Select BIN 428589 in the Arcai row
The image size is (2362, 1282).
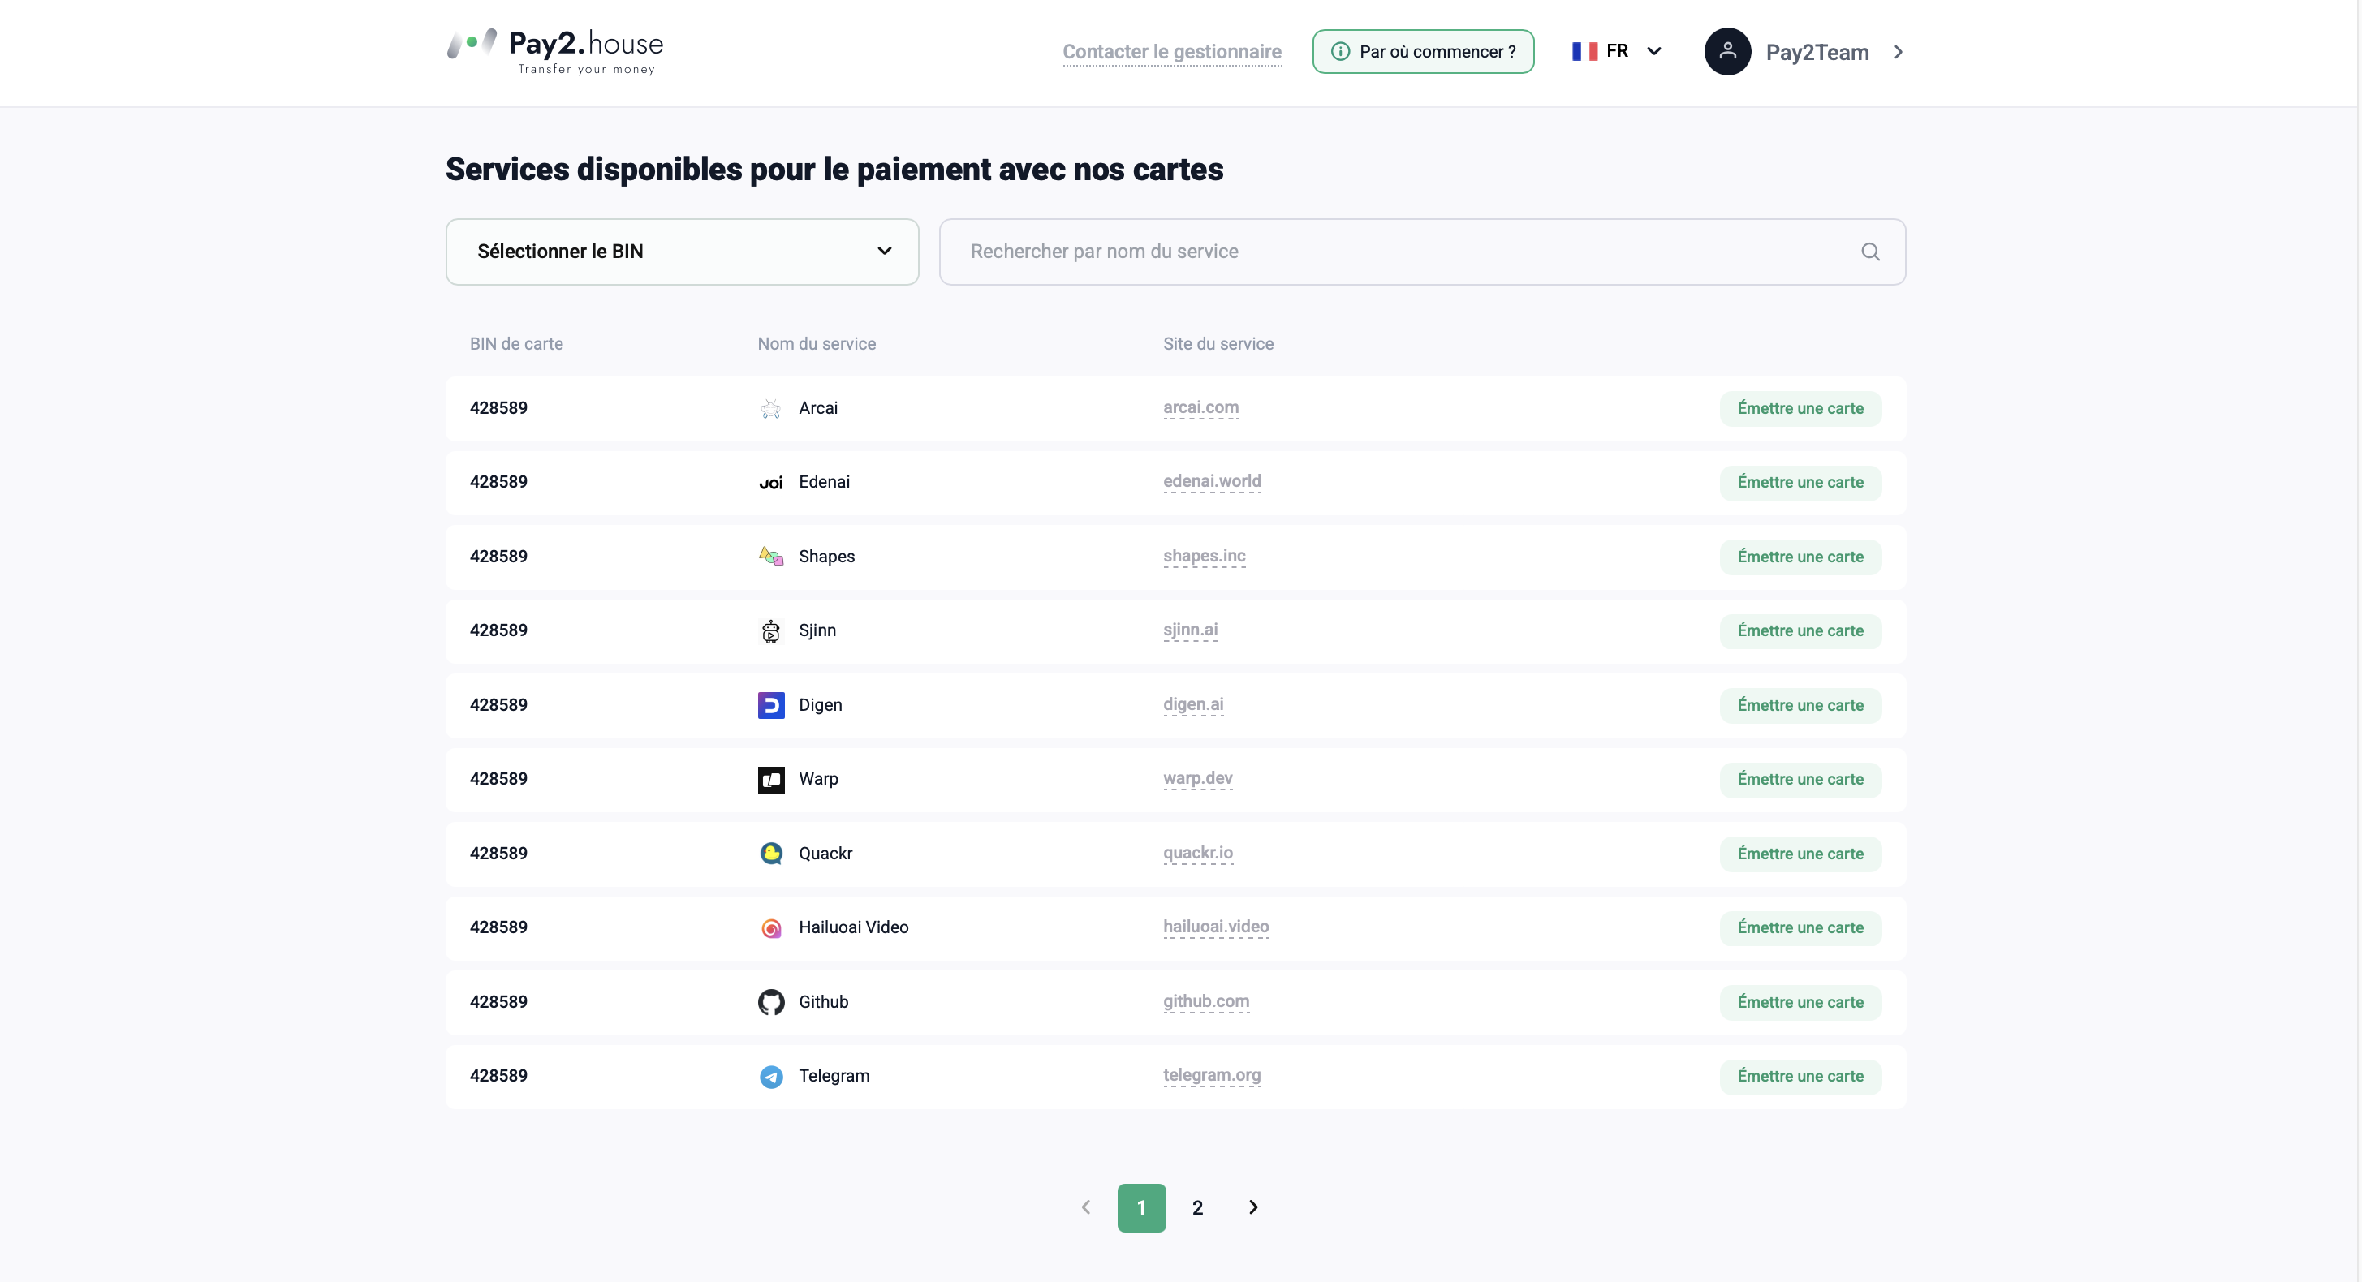pos(498,409)
